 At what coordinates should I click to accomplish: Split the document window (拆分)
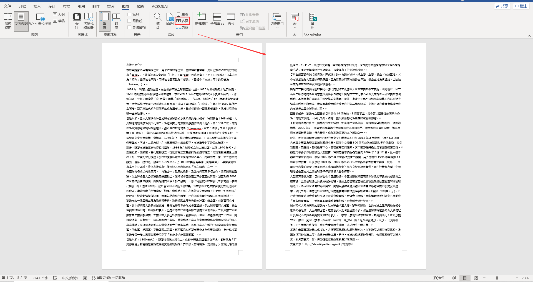click(x=231, y=19)
